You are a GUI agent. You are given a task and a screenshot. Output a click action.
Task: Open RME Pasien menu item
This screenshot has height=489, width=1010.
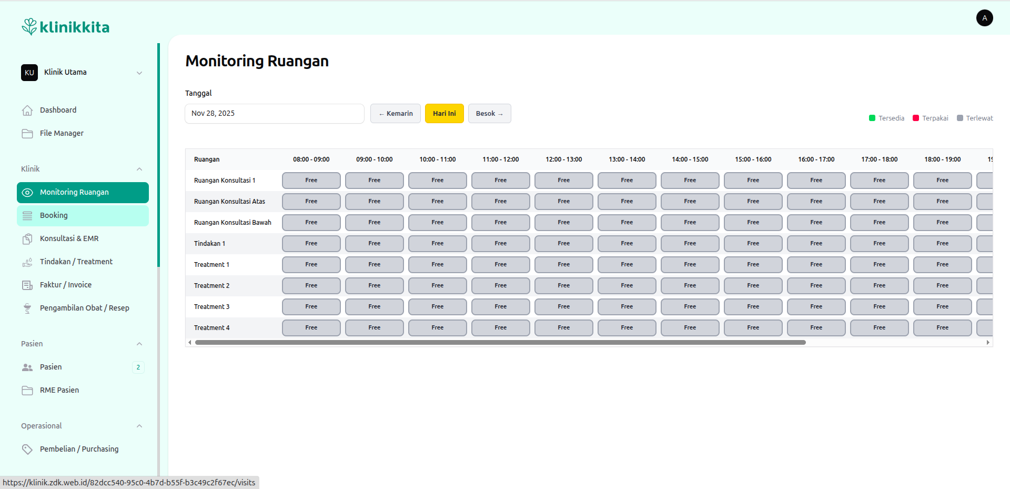(x=59, y=390)
